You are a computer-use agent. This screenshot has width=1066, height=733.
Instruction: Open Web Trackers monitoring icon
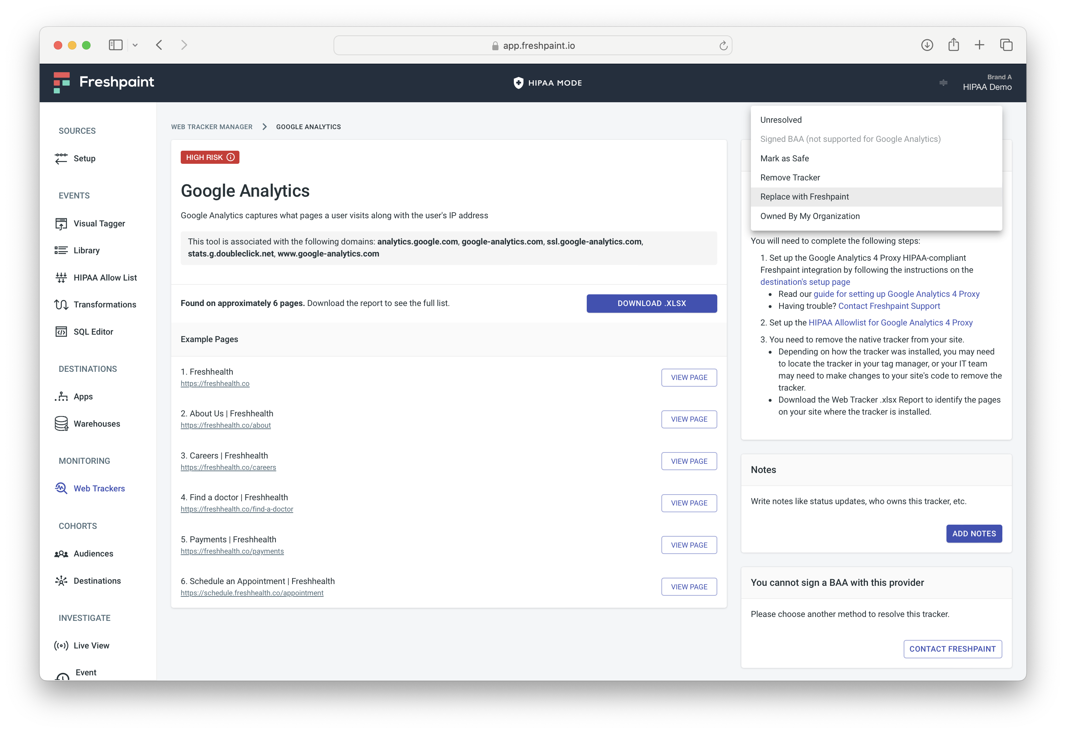click(x=61, y=488)
